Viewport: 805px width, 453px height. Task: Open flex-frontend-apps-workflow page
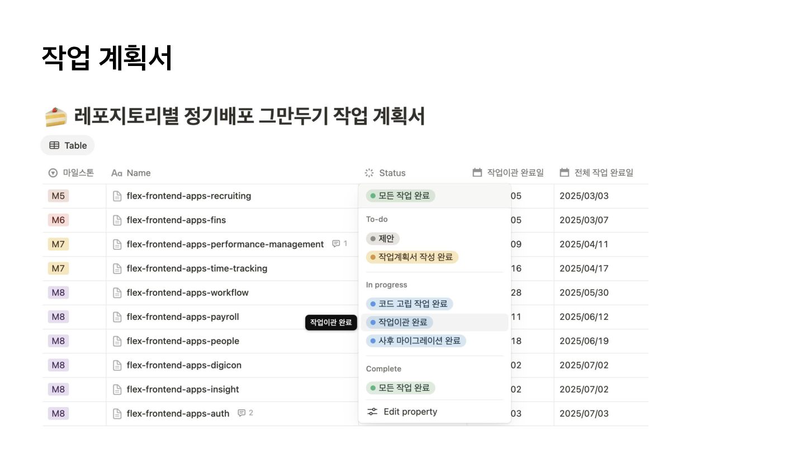(x=188, y=292)
